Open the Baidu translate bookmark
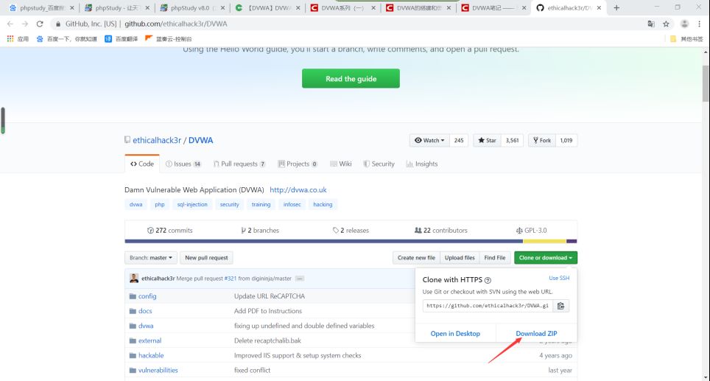 pyautogui.click(x=122, y=39)
